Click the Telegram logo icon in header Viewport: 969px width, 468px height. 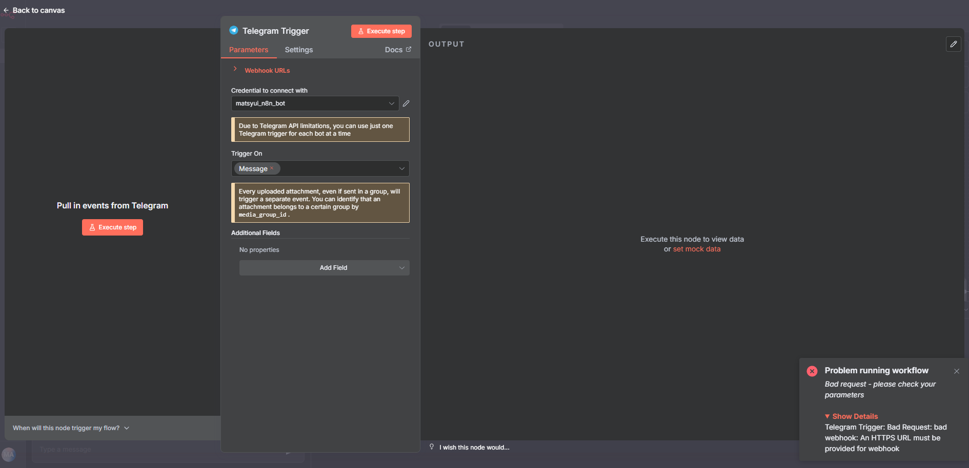point(234,30)
